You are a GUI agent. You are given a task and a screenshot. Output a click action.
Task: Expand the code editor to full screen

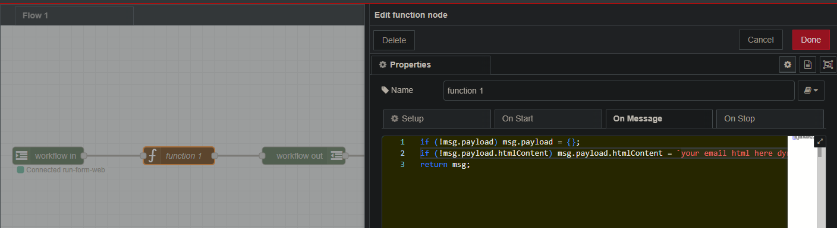(x=820, y=141)
